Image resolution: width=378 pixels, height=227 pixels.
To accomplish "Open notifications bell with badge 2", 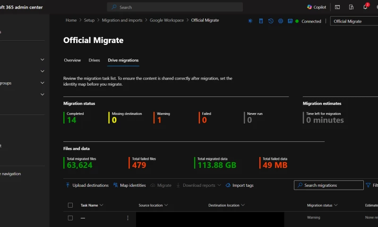I will [365, 7].
